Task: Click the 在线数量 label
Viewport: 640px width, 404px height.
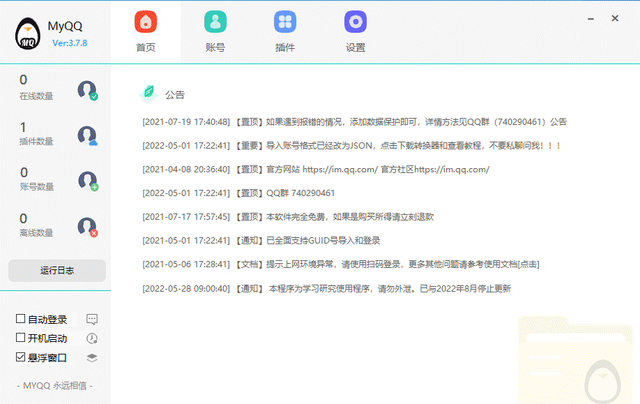Action: [x=36, y=96]
